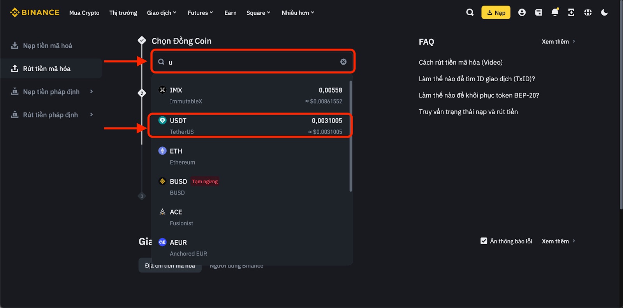The image size is (623, 308).
Task: Open the wallet icon in top bar
Action: click(539, 12)
